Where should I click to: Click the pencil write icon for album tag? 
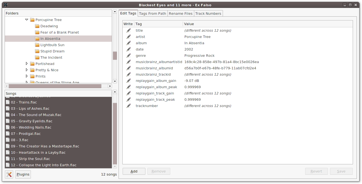[129, 43]
